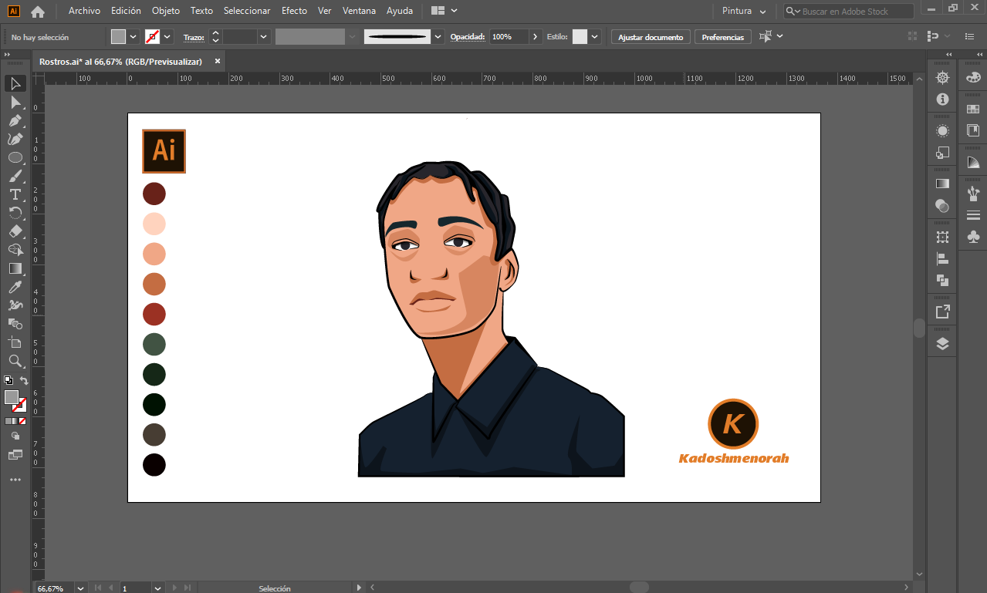Image resolution: width=987 pixels, height=593 pixels.
Task: Click the Preferencias button
Action: pyautogui.click(x=722, y=37)
